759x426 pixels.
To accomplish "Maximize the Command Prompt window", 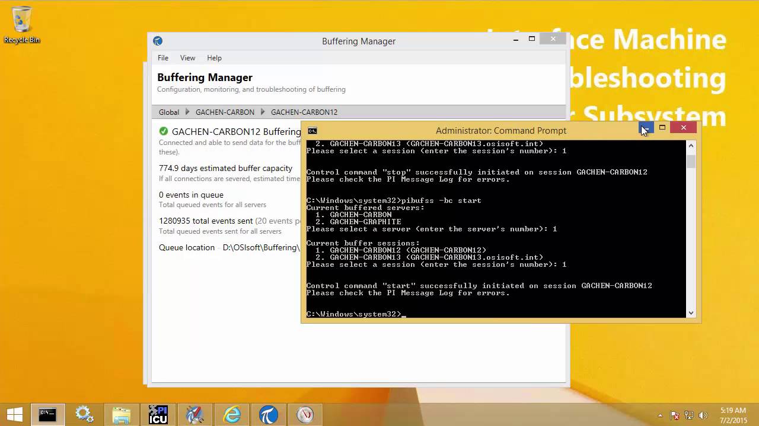I will (662, 128).
